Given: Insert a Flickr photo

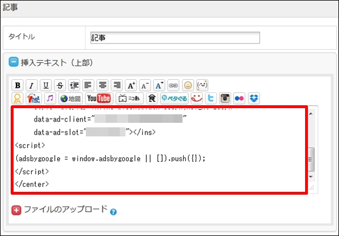Looking at the screenshot, I should click(240, 98).
